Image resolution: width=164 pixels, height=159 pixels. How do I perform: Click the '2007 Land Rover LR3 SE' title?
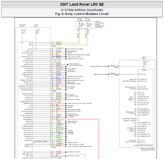tap(82, 5)
